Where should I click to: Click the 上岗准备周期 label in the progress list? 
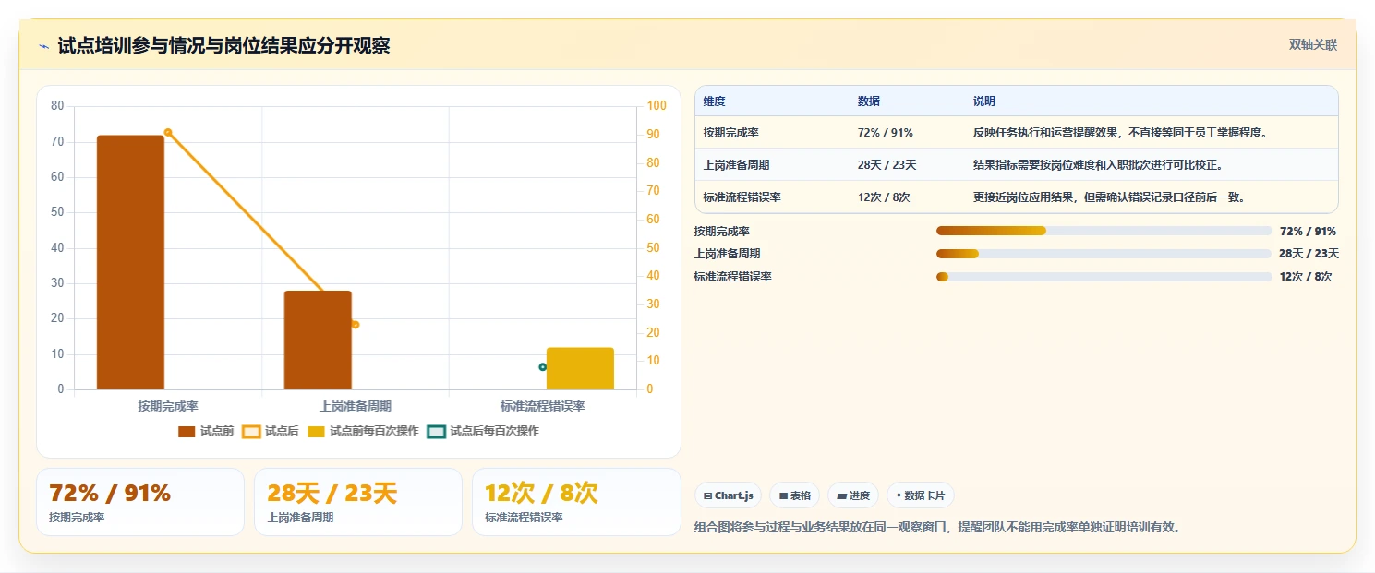(728, 254)
